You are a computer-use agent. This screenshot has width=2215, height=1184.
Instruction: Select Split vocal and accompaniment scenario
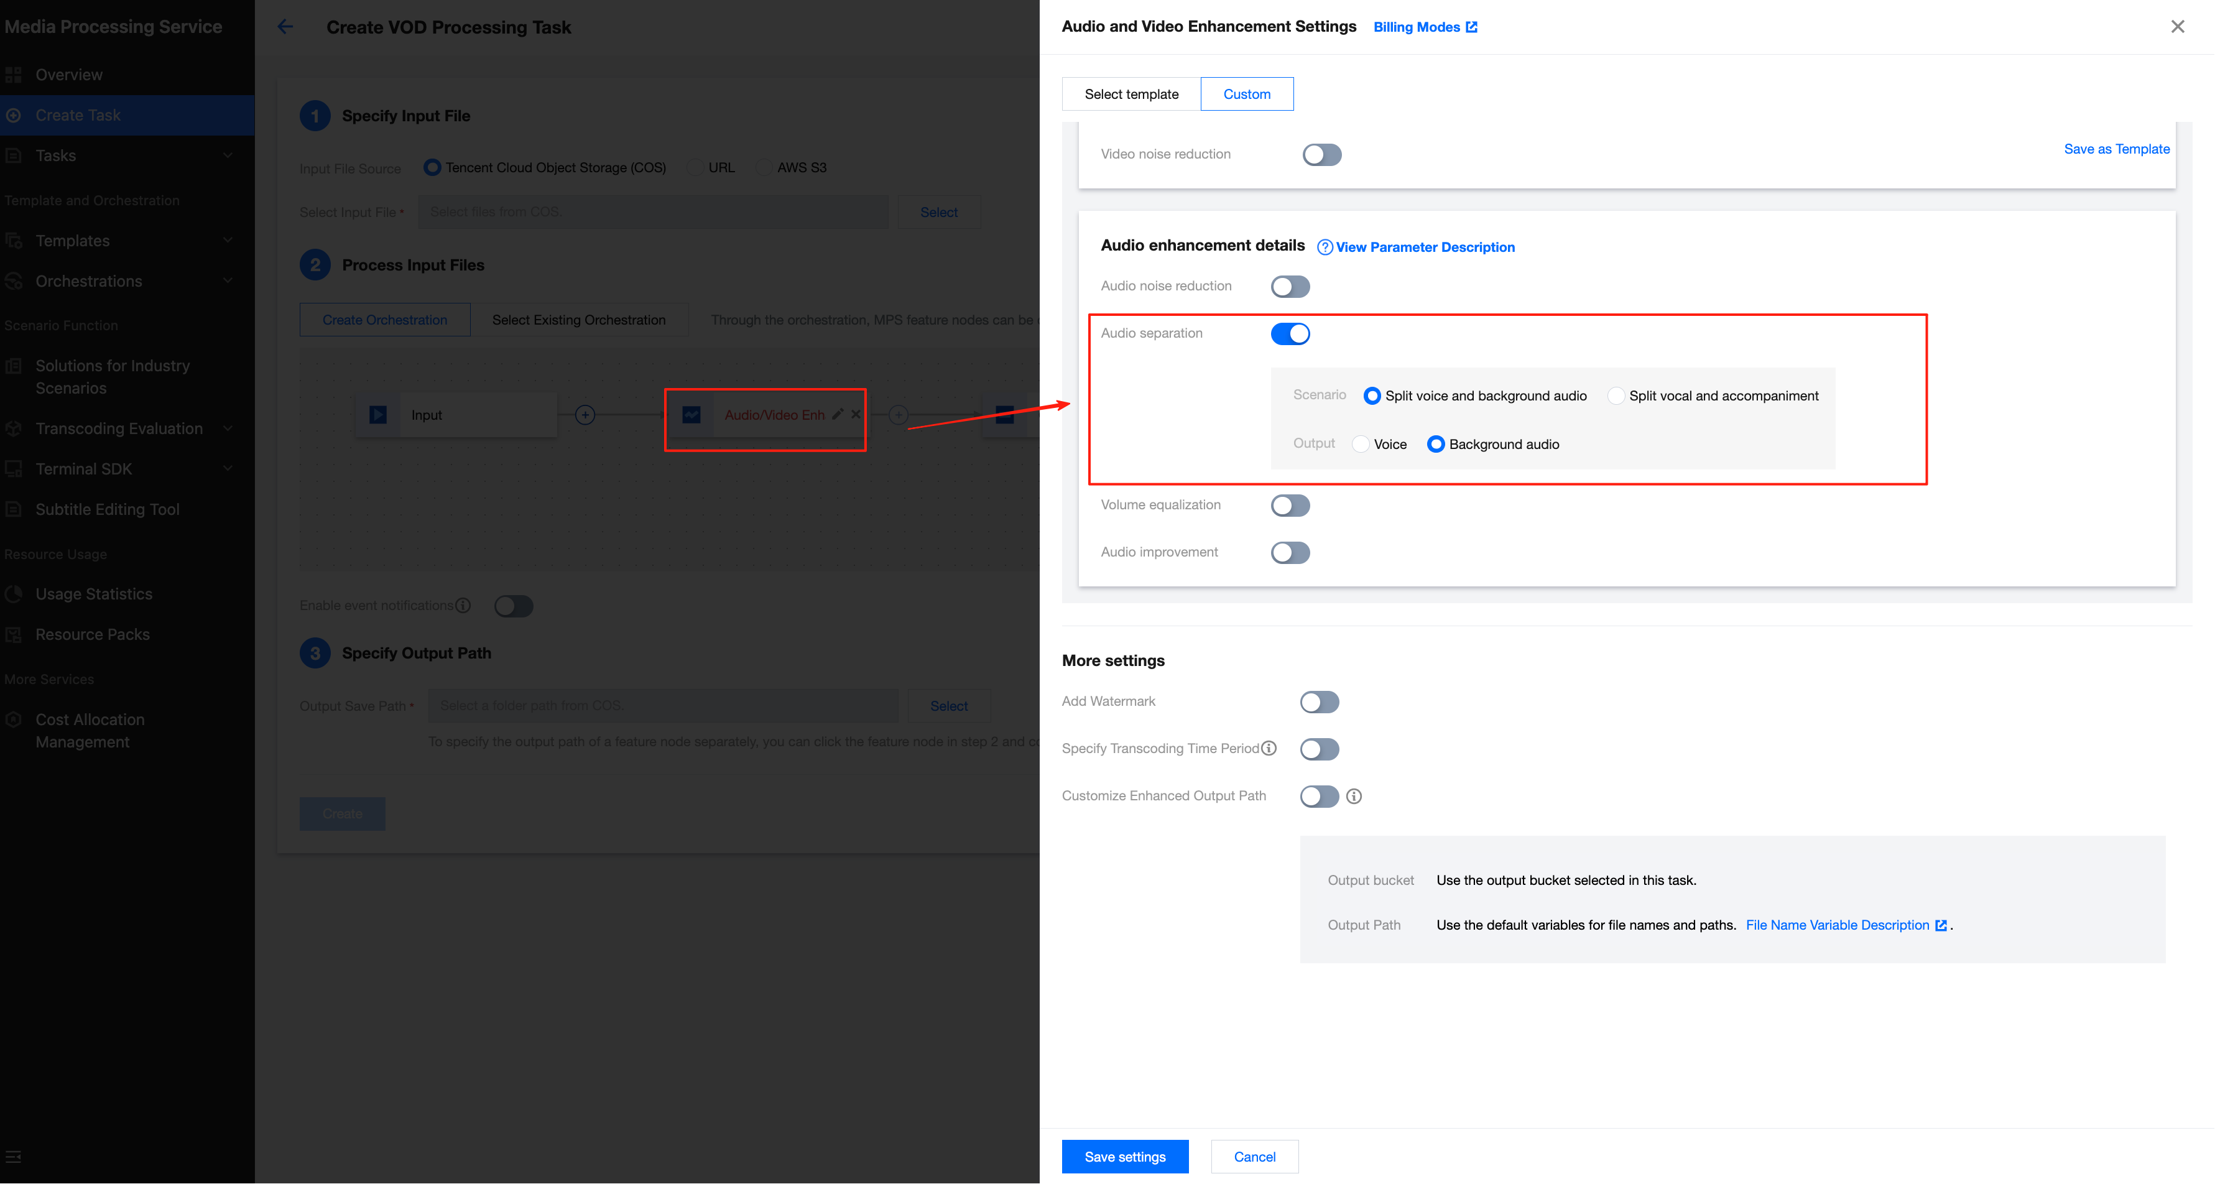click(x=1616, y=395)
